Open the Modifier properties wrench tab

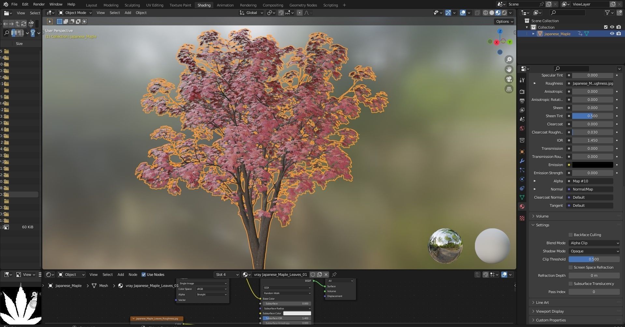tap(522, 161)
